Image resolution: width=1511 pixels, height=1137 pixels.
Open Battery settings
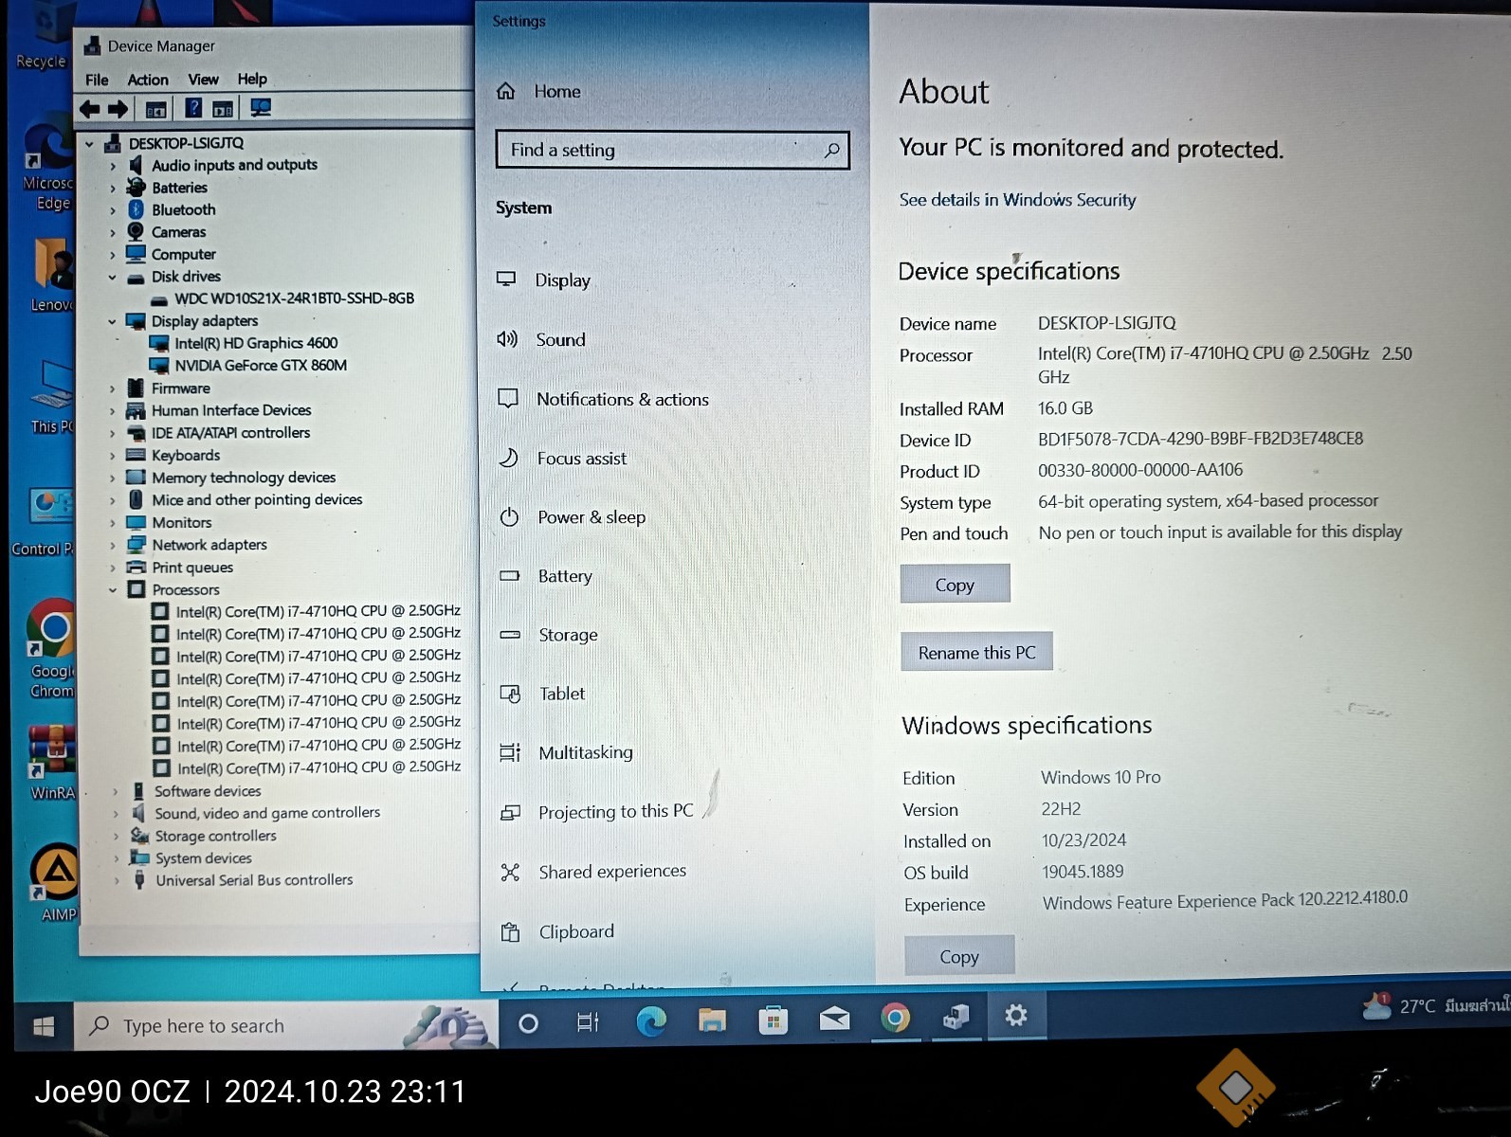click(x=565, y=576)
